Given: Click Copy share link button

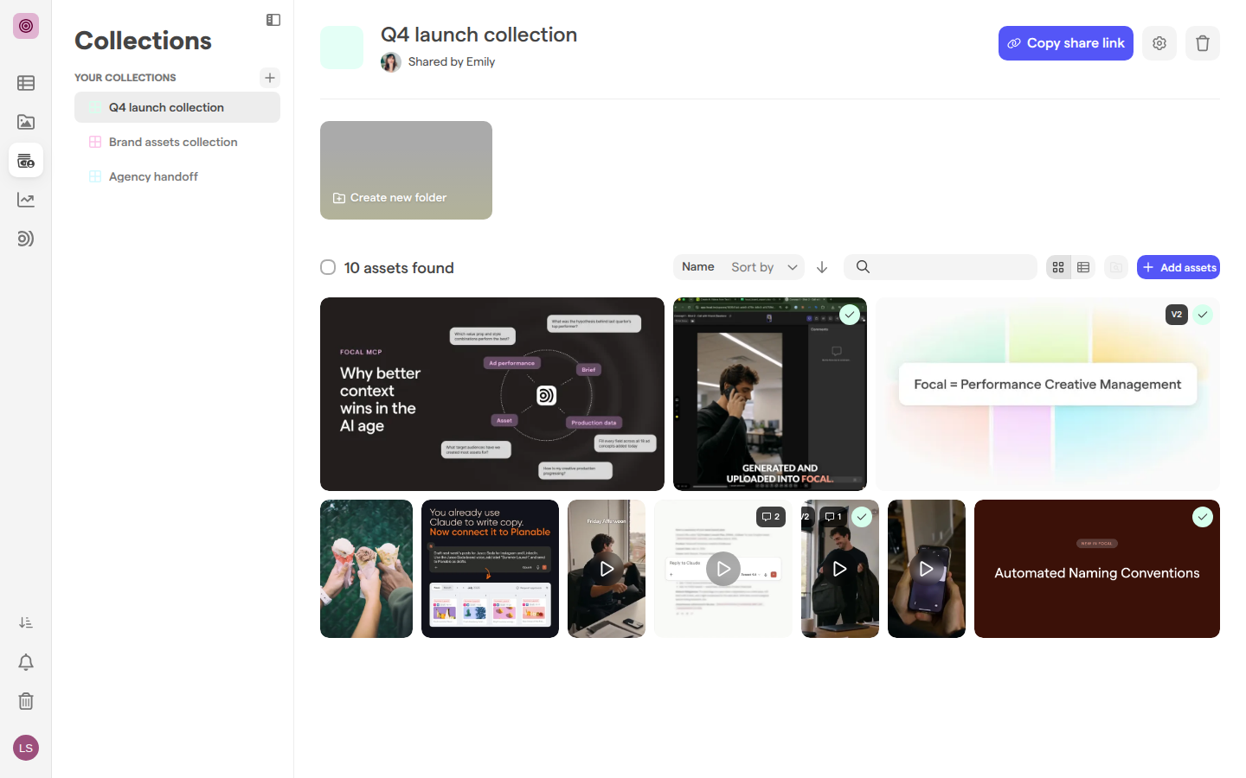Looking at the screenshot, I should coord(1066,43).
